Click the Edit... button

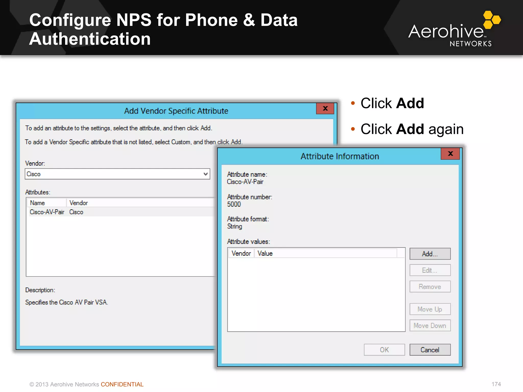430,270
